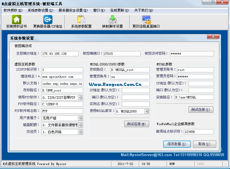Click the 更改远程桌面端口 monitor icon

coord(146,20)
